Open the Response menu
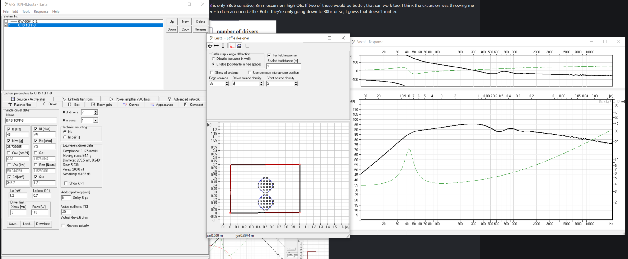628x259 pixels. click(41, 11)
